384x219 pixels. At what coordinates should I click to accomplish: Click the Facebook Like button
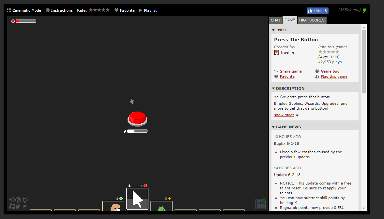pyautogui.click(x=317, y=11)
